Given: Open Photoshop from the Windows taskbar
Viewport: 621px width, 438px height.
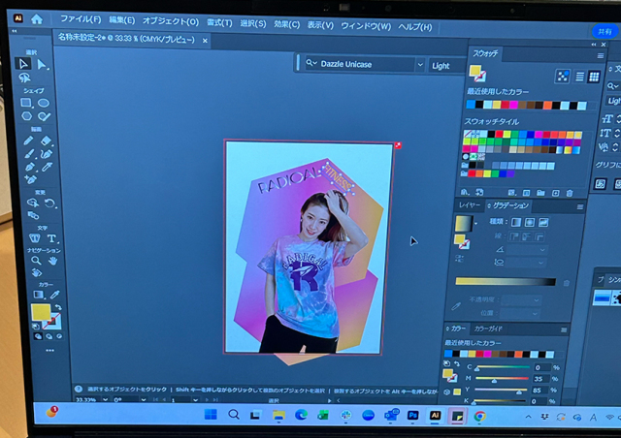Looking at the screenshot, I should click(413, 415).
